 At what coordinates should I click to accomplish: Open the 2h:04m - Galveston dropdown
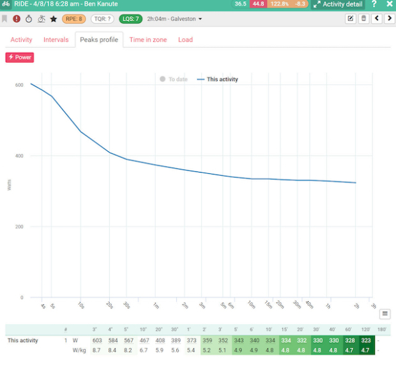pyautogui.click(x=174, y=19)
